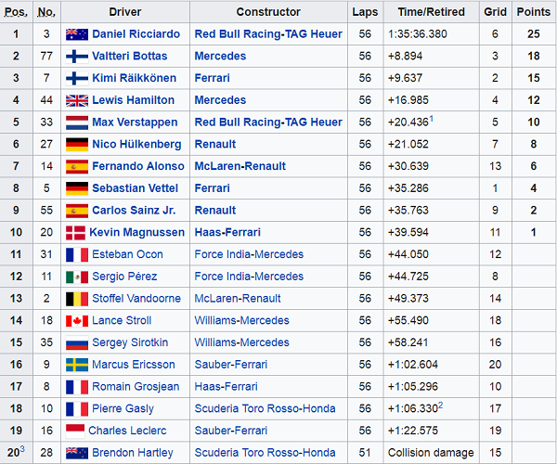Open Renault constructor link in Hülkenberg row
Image resolution: width=557 pixels, height=464 pixels.
click(x=215, y=144)
